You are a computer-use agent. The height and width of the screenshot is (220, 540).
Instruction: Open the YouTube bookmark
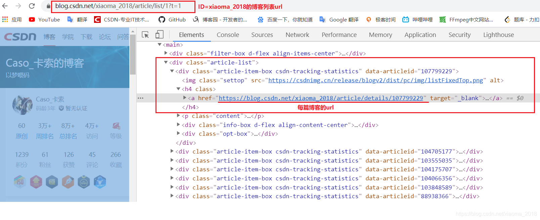click(x=44, y=19)
